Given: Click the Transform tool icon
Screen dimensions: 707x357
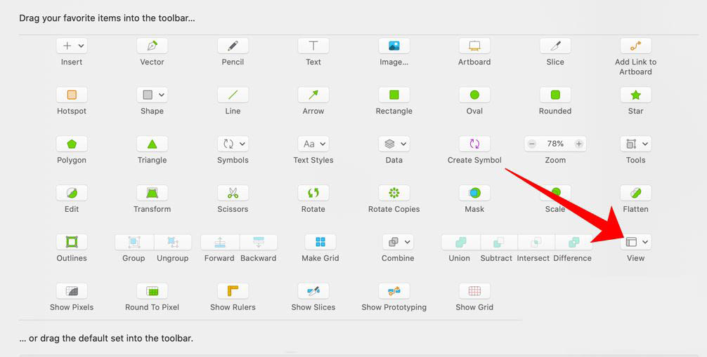Looking at the screenshot, I should point(152,193).
